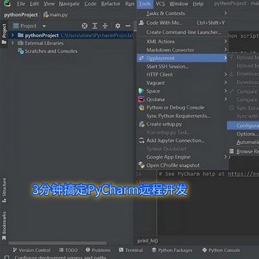Open the Project view dropdown arrow
The height and width of the screenshot is (259, 259).
tap(44, 26)
